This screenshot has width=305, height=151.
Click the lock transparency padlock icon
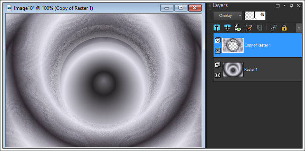[x=284, y=28]
